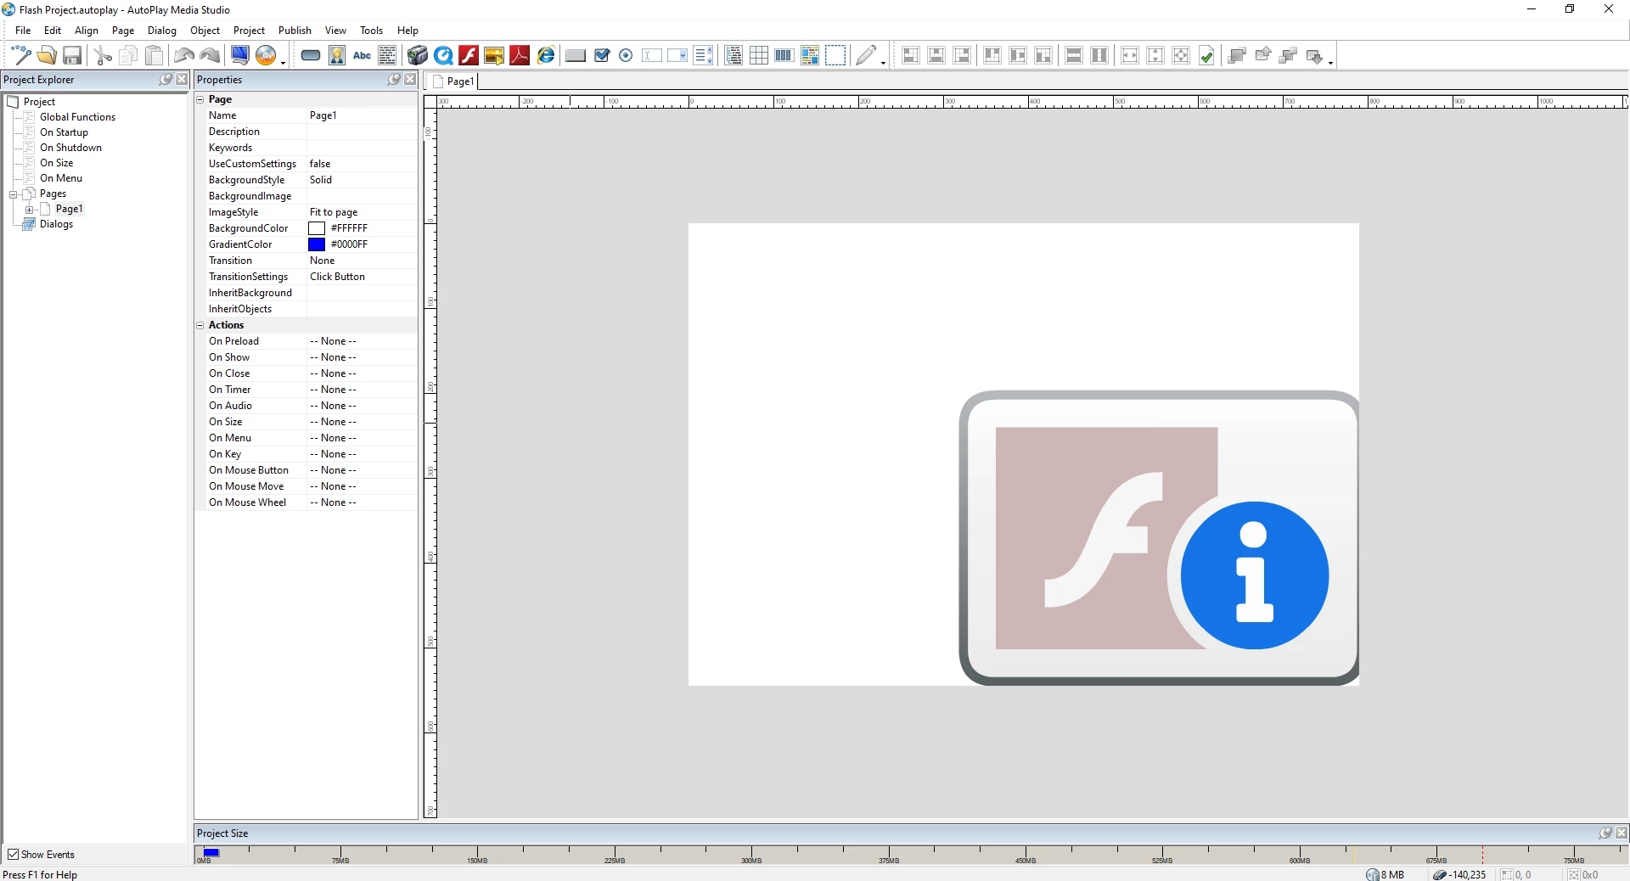Click the Cut scissors icon
The height and width of the screenshot is (881, 1630).
[103, 56]
